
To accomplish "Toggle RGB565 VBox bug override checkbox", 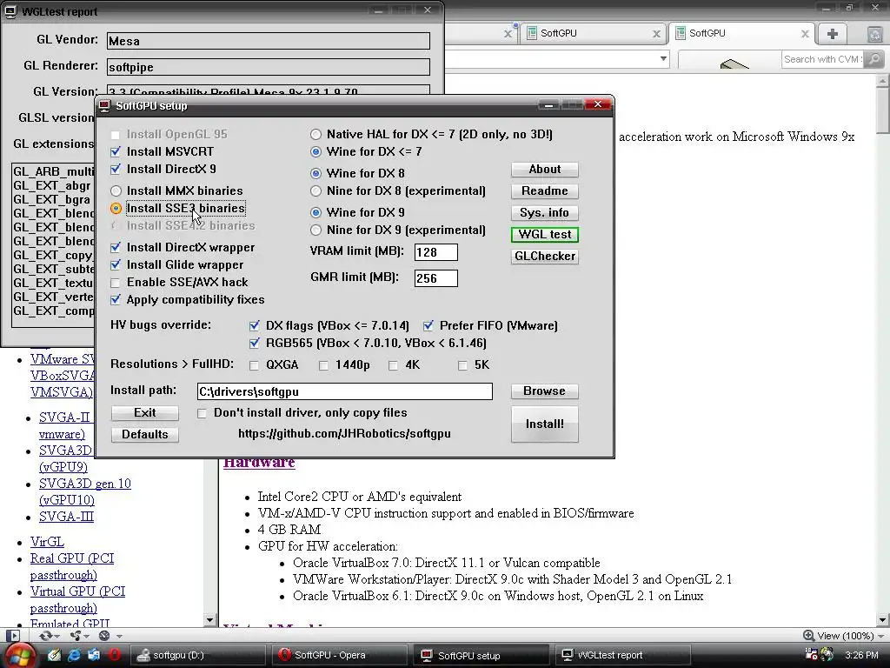I will click(255, 343).
